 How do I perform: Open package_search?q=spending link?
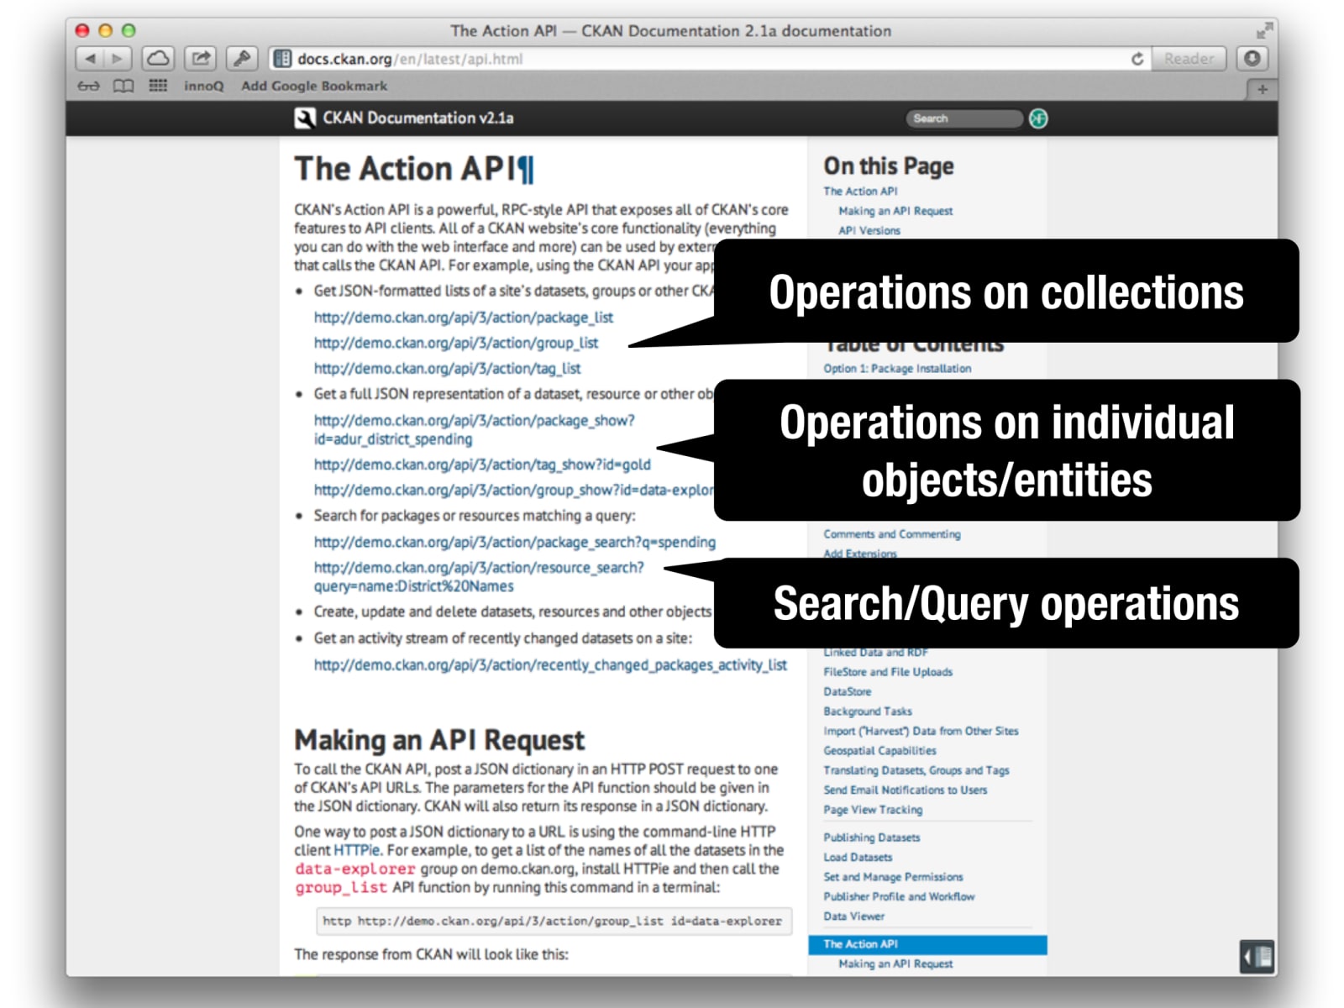(x=515, y=542)
